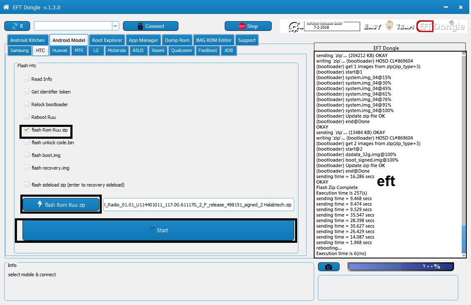471x305 pixels.
Task: Check Get identifier token option
Action: pyautogui.click(x=26, y=91)
